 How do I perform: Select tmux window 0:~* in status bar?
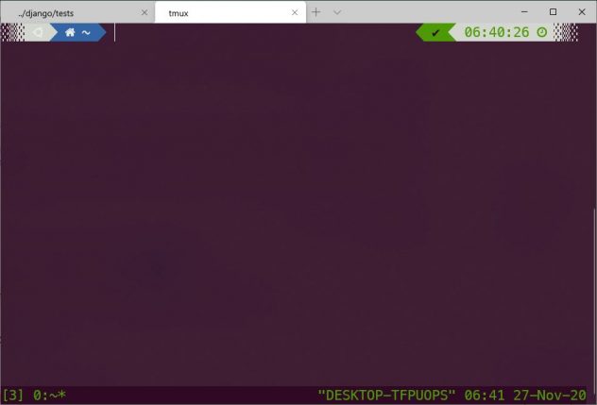pyautogui.click(x=49, y=396)
